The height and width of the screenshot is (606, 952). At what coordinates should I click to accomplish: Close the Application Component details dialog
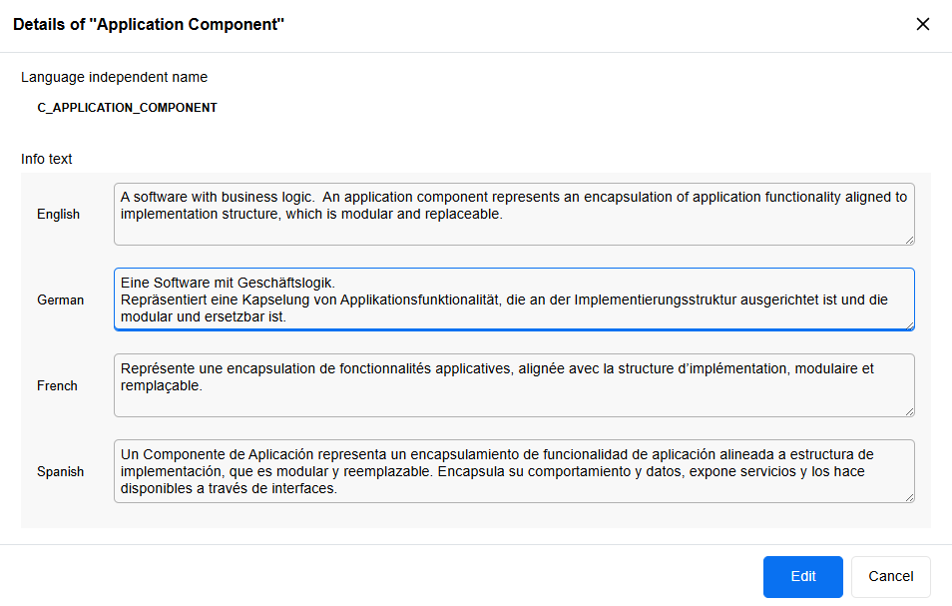[923, 25]
